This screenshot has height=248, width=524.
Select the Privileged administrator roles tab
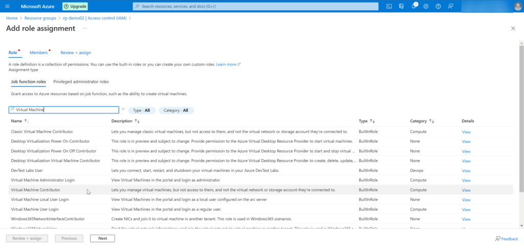click(81, 82)
